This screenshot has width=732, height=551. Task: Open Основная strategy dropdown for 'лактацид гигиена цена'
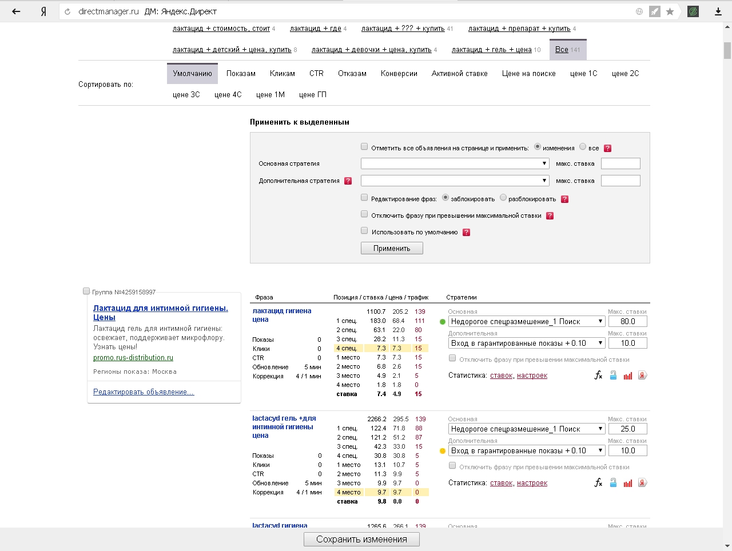tap(527, 322)
